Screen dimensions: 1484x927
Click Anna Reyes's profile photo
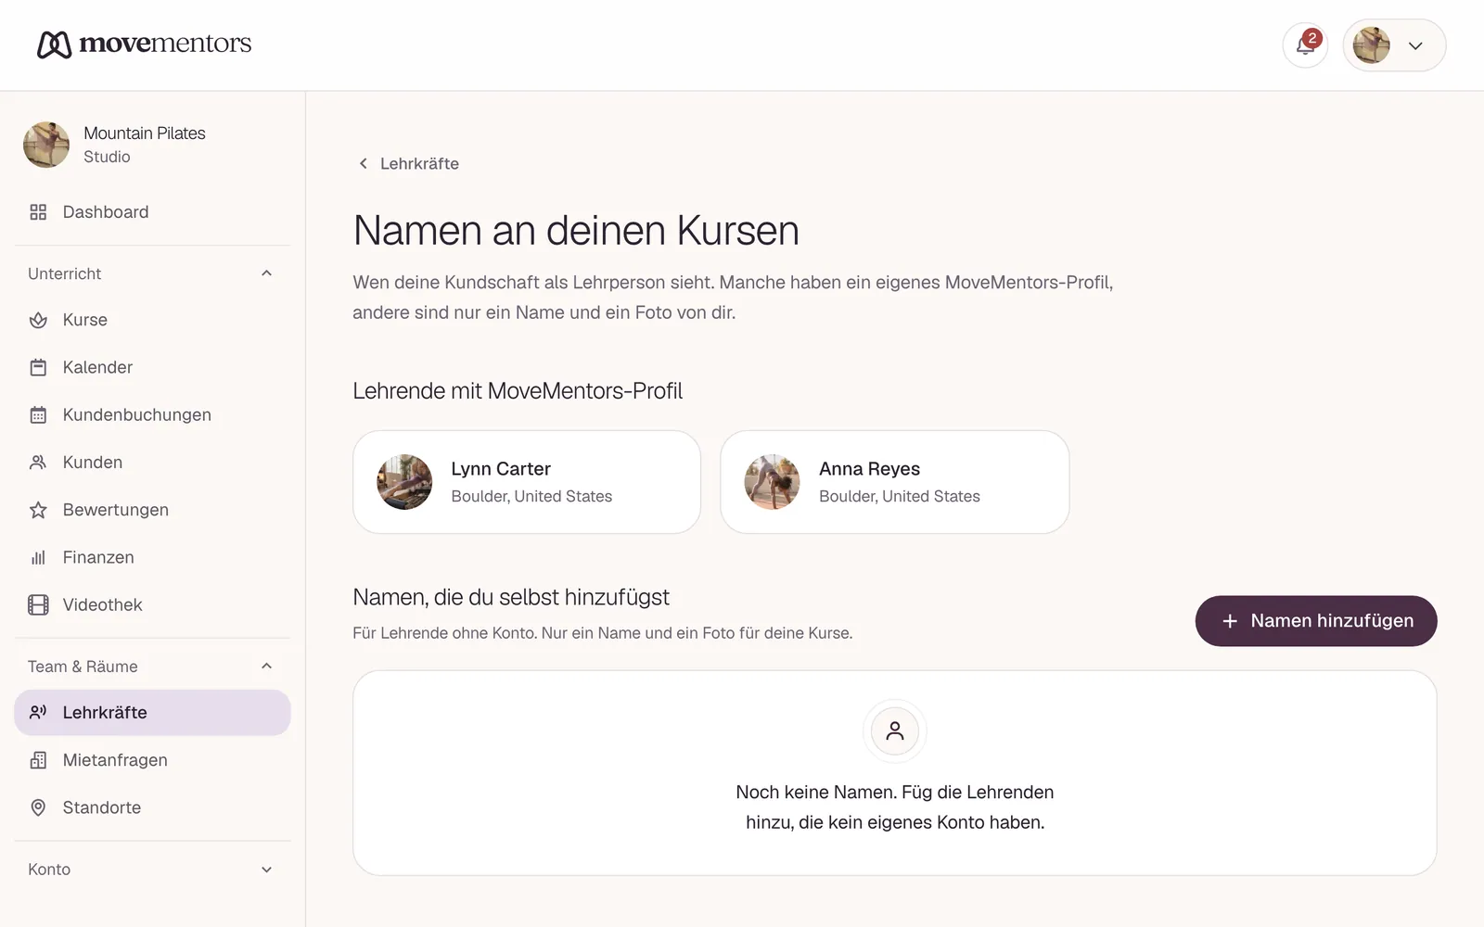(x=772, y=482)
